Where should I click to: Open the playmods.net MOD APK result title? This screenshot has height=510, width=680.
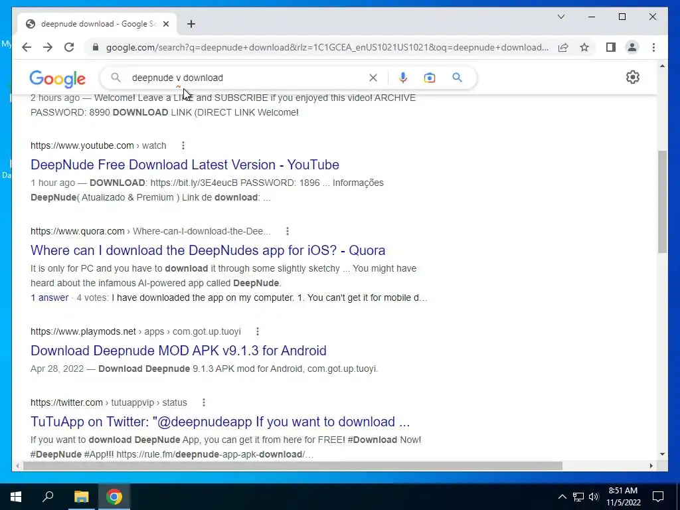tap(178, 351)
